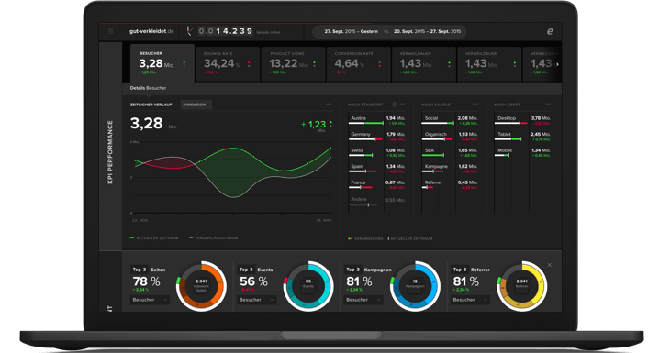
Task: Click the gut-verkleidet.de site name
Action: 151,31
